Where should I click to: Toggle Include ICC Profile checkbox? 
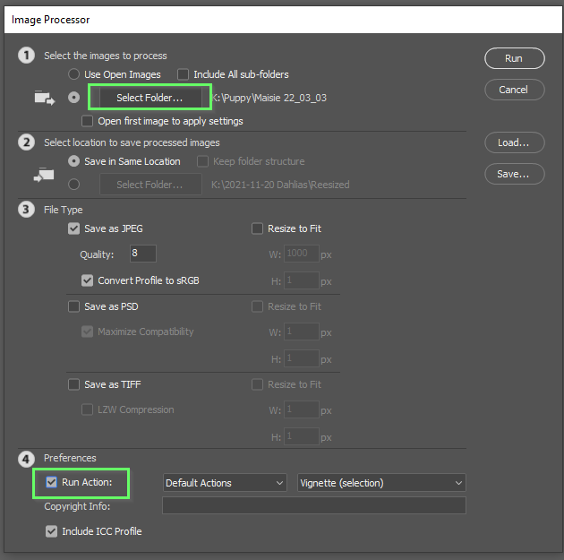(52, 531)
